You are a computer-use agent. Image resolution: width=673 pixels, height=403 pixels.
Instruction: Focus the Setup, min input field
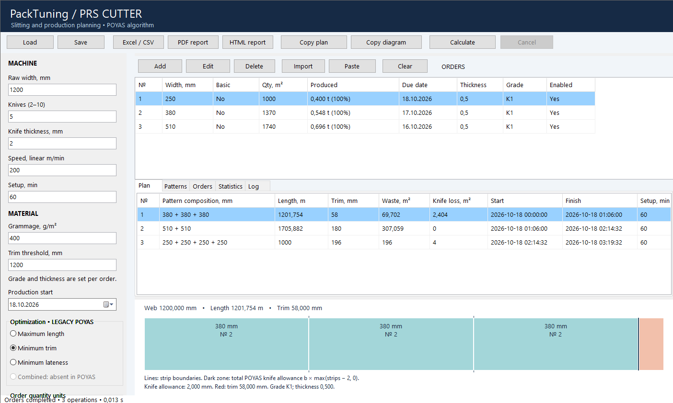click(62, 197)
